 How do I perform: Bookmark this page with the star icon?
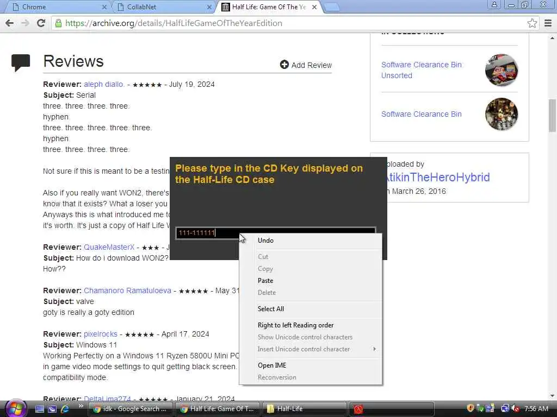[x=532, y=23]
